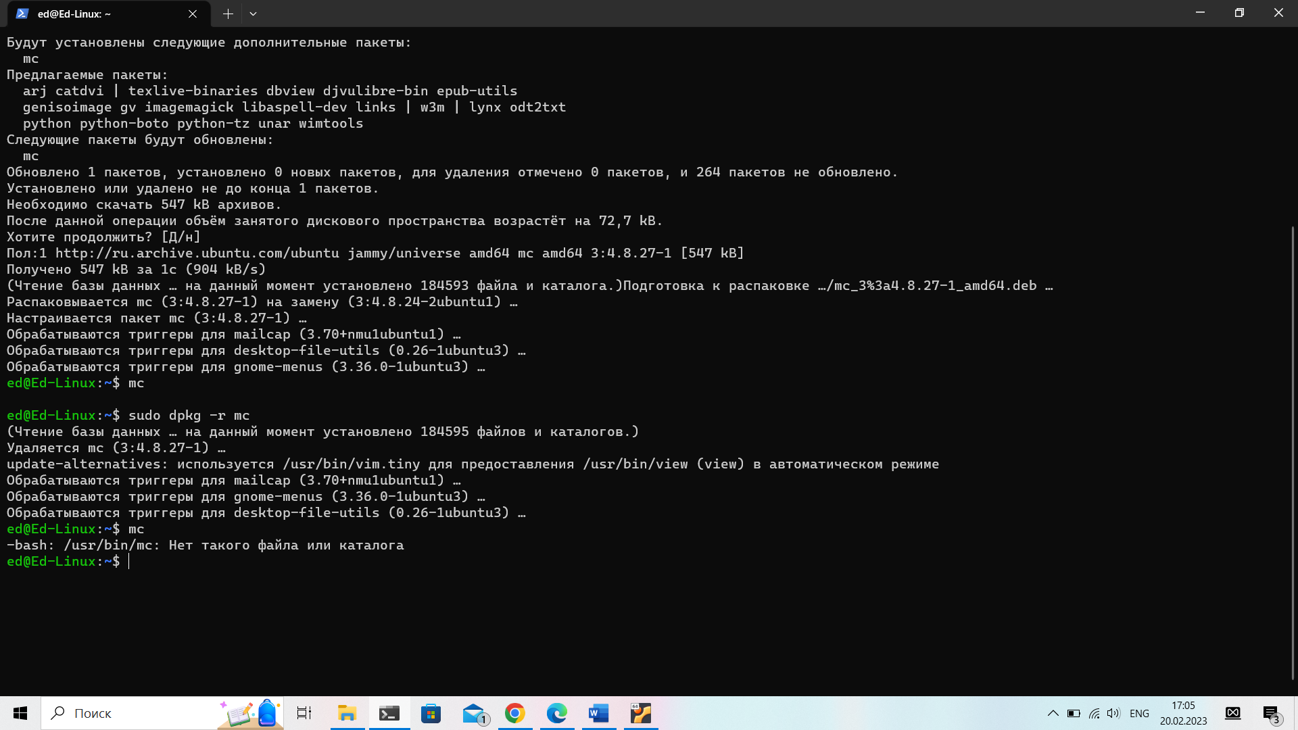Open the volume control in tray

[x=1113, y=713]
